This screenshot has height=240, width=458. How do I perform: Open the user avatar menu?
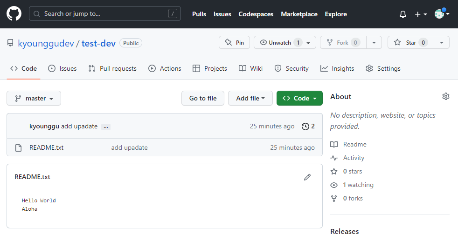tap(442, 13)
